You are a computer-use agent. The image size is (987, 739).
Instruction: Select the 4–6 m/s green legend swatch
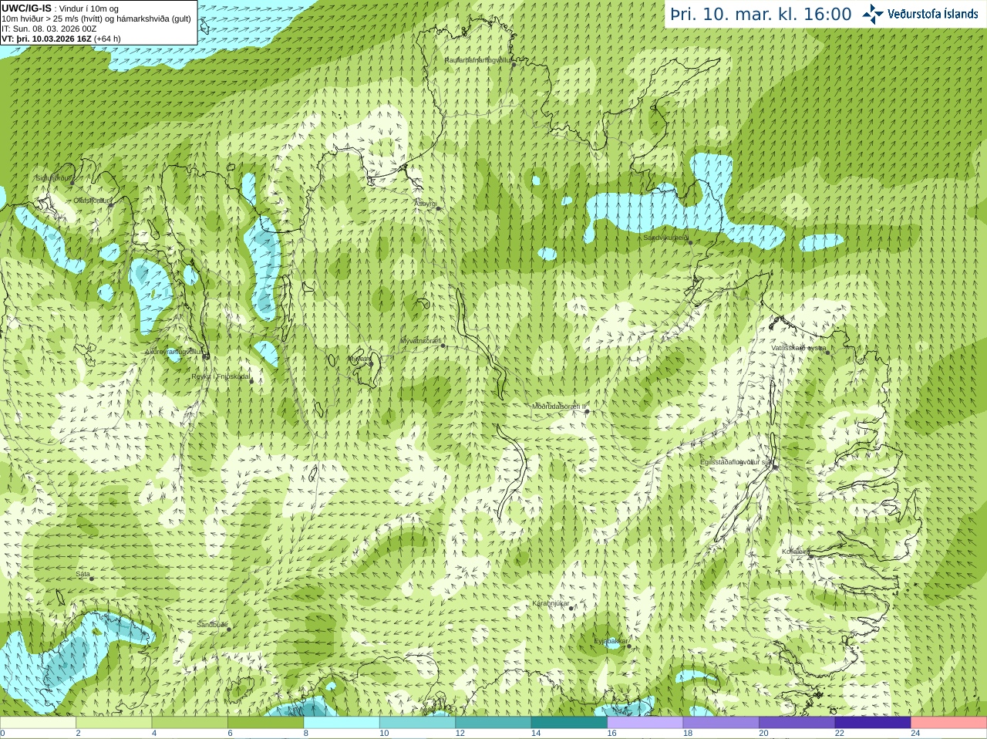click(190, 723)
